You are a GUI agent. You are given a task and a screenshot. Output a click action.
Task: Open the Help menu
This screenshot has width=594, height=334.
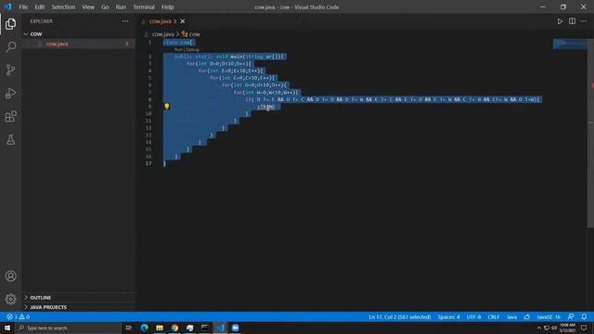167,6
